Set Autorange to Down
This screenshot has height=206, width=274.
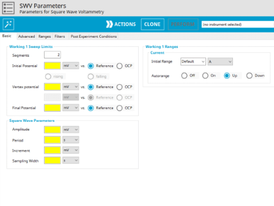(x=249, y=76)
